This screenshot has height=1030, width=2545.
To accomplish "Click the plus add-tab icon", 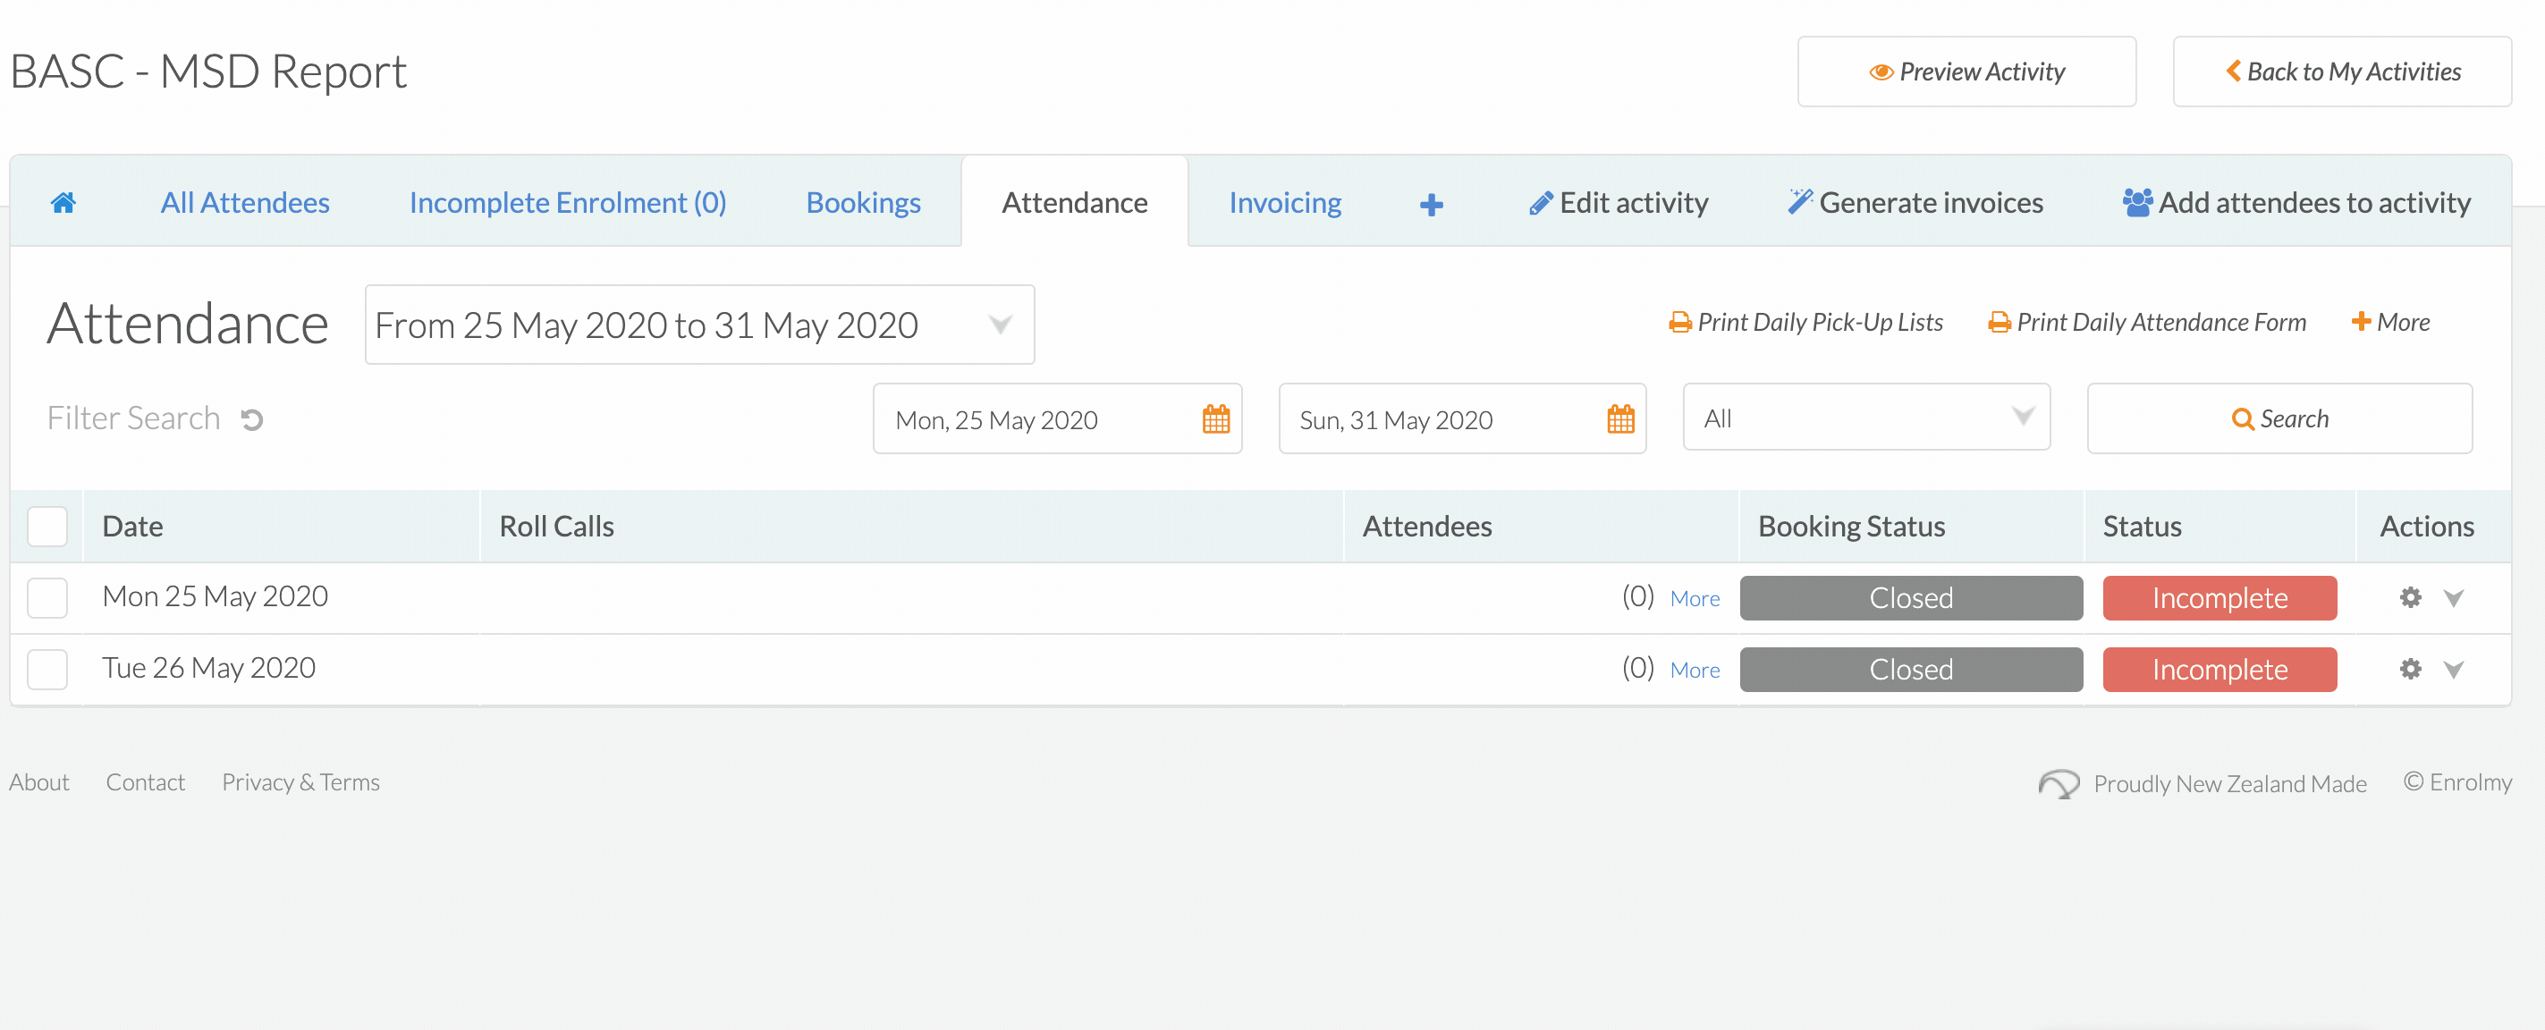I will pos(1431,205).
